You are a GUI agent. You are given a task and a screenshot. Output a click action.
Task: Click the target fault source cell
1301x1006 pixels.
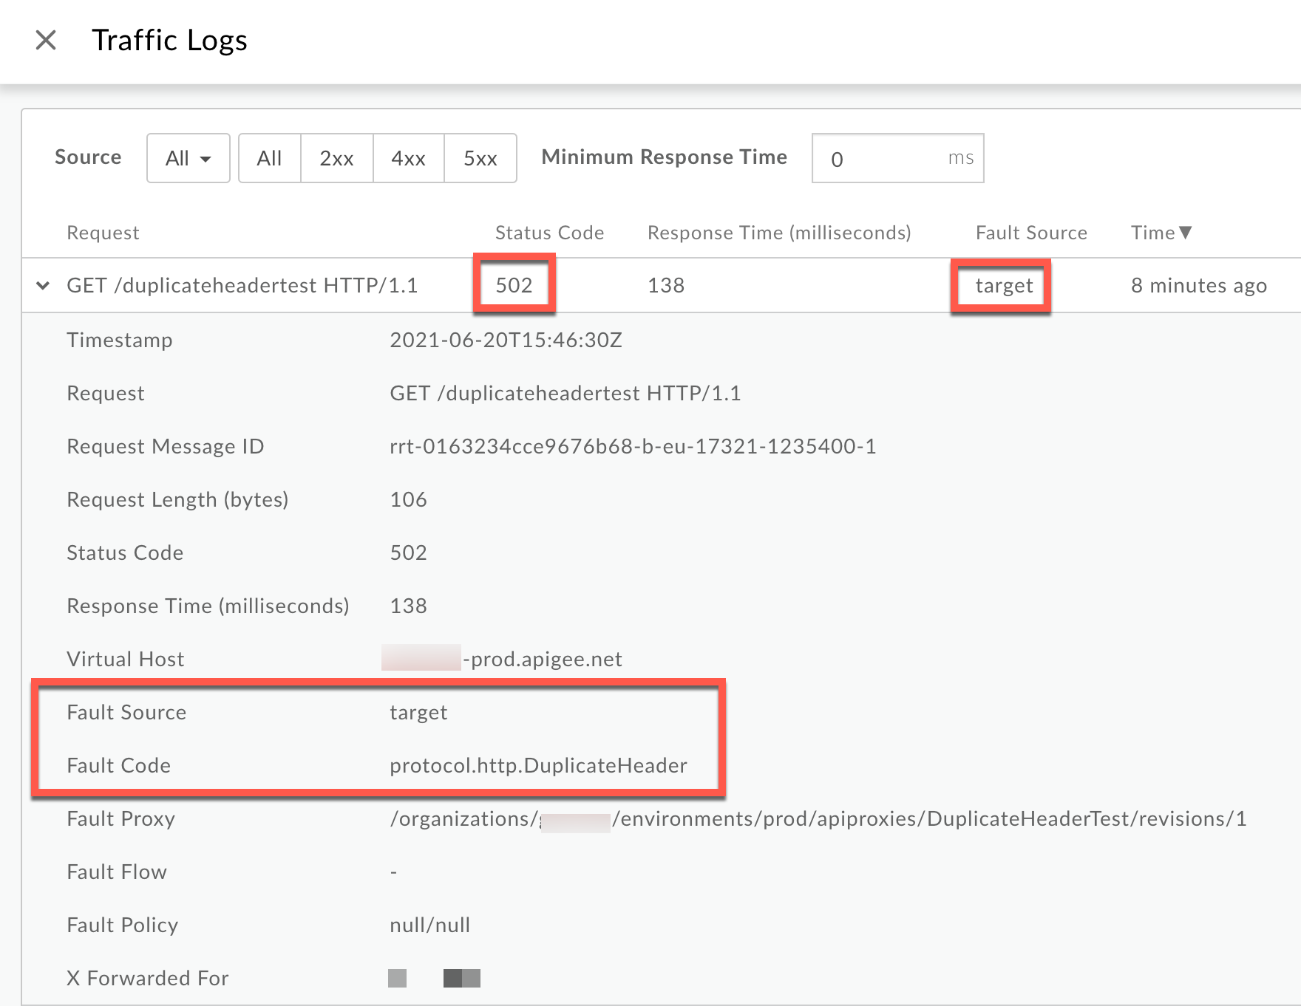click(x=1004, y=285)
